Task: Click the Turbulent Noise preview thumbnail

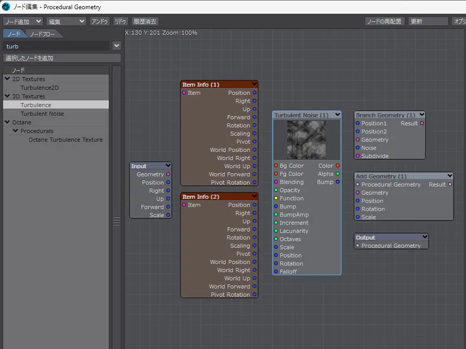Action: coord(307,139)
